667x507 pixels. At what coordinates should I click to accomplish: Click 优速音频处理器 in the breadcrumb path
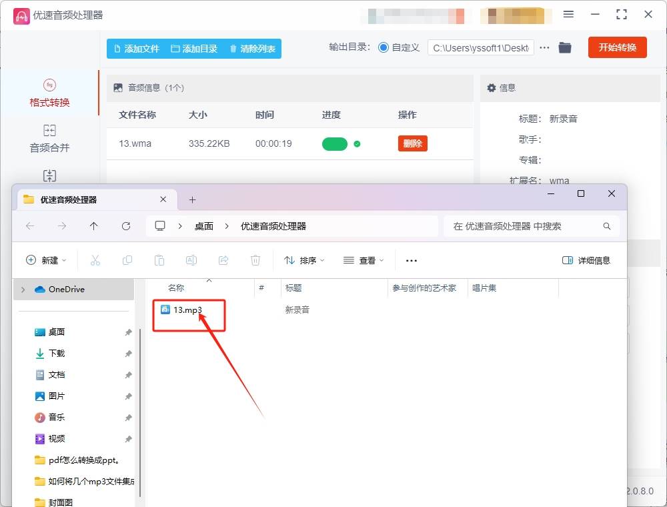coord(273,226)
